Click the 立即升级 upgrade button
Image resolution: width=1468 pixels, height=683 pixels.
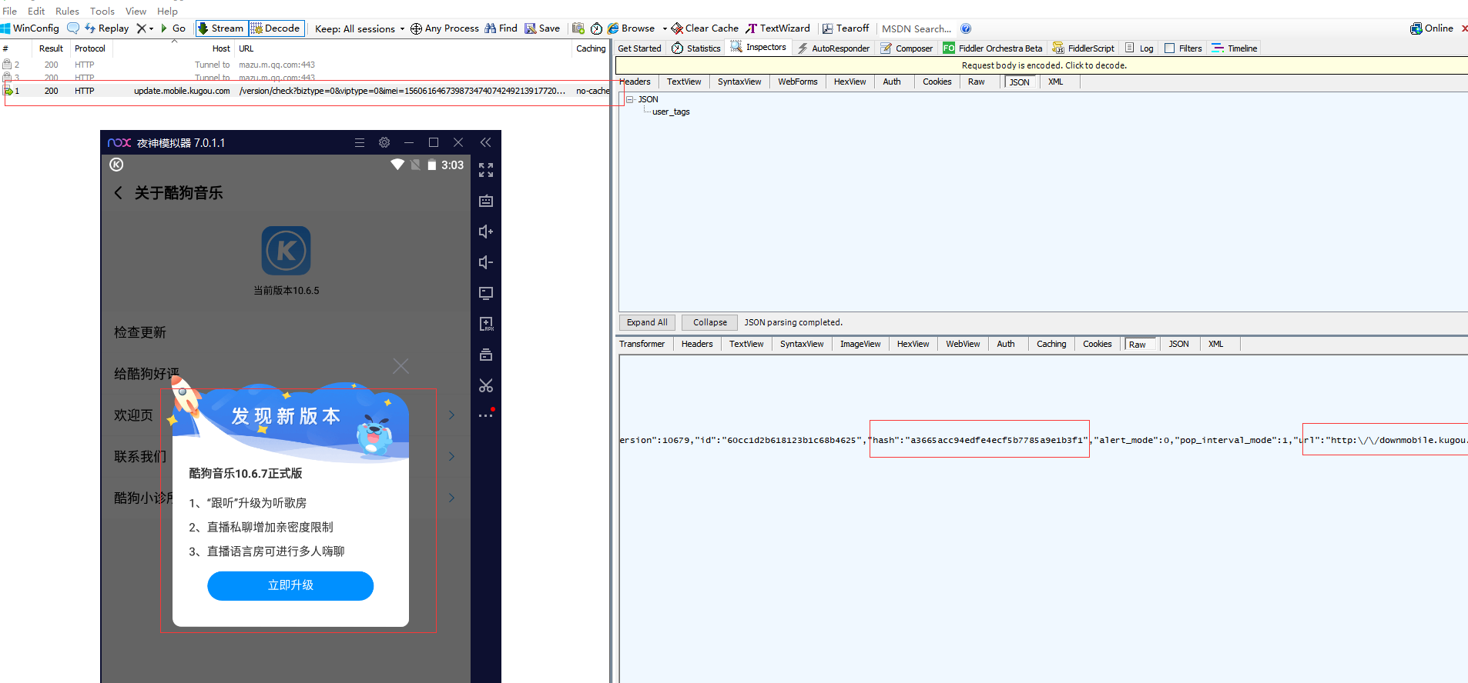coord(290,586)
